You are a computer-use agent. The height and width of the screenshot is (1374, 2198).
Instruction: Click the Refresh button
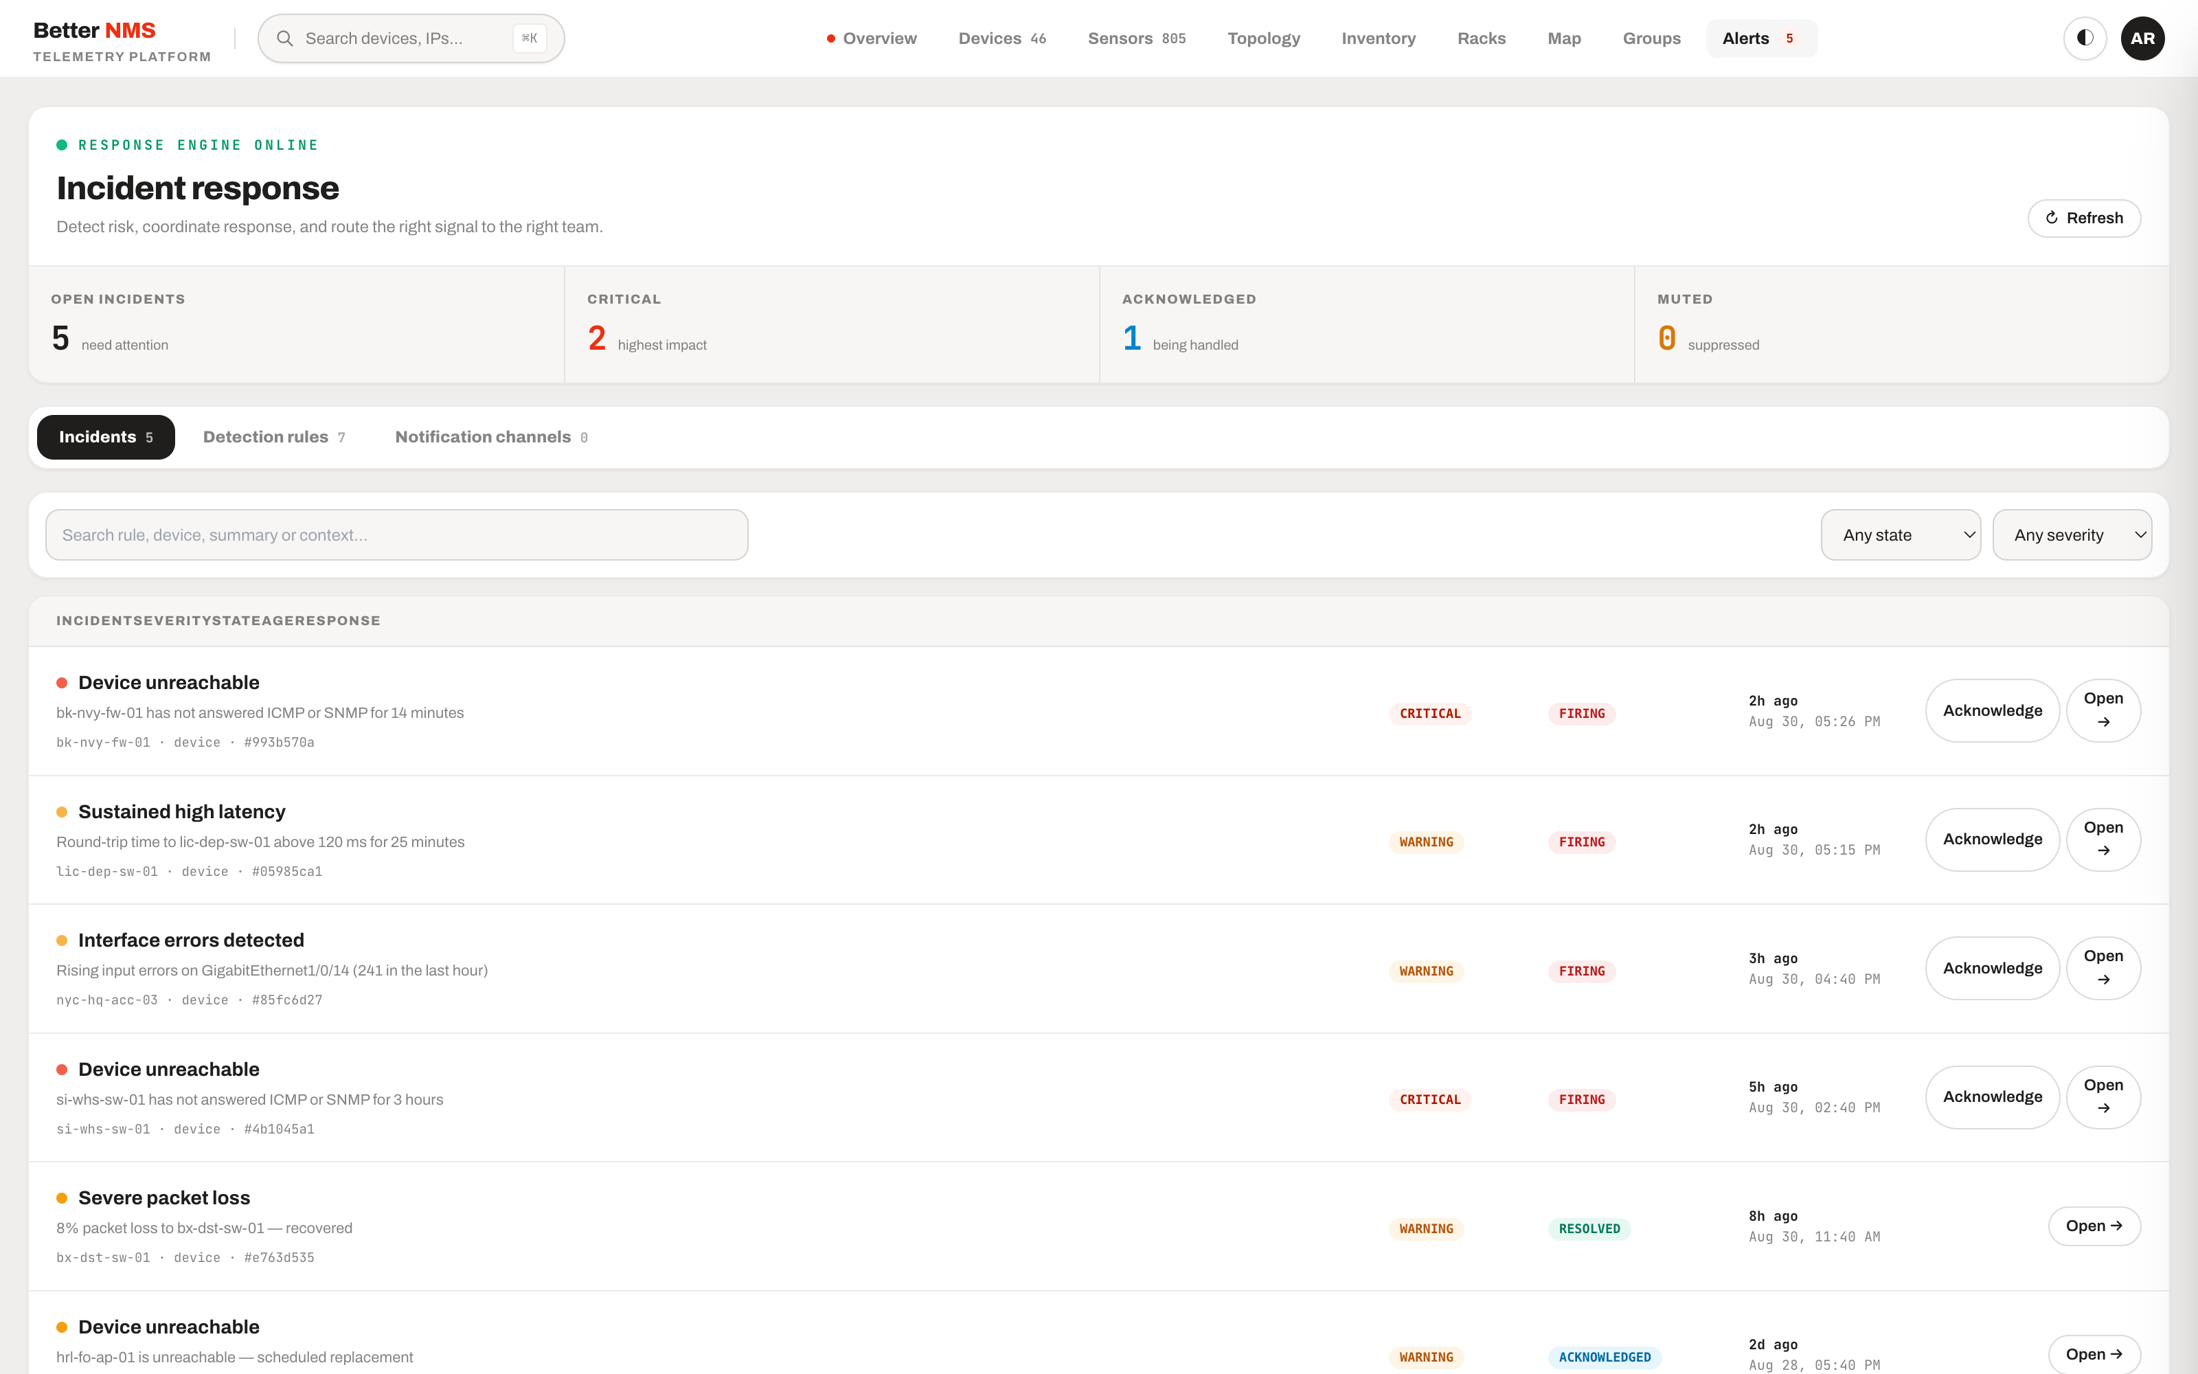[2083, 218]
